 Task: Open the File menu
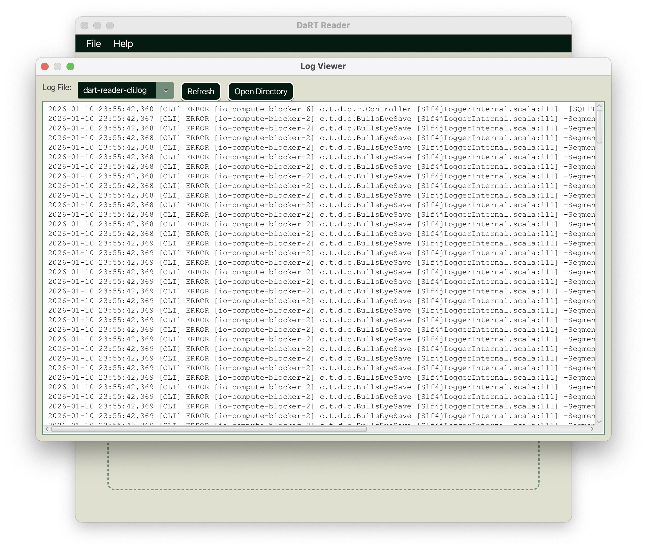[x=93, y=44]
